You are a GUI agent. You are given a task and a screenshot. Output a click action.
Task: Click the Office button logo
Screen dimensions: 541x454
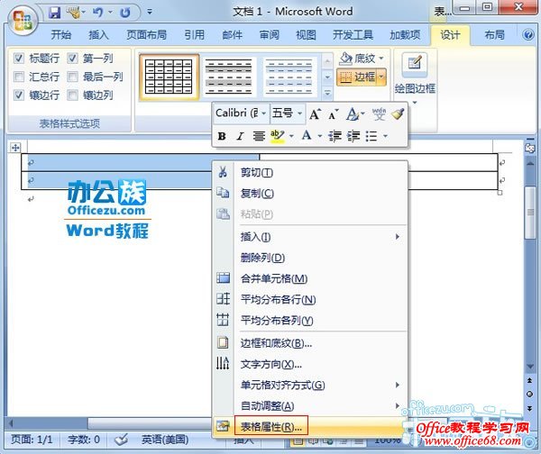point(23,20)
